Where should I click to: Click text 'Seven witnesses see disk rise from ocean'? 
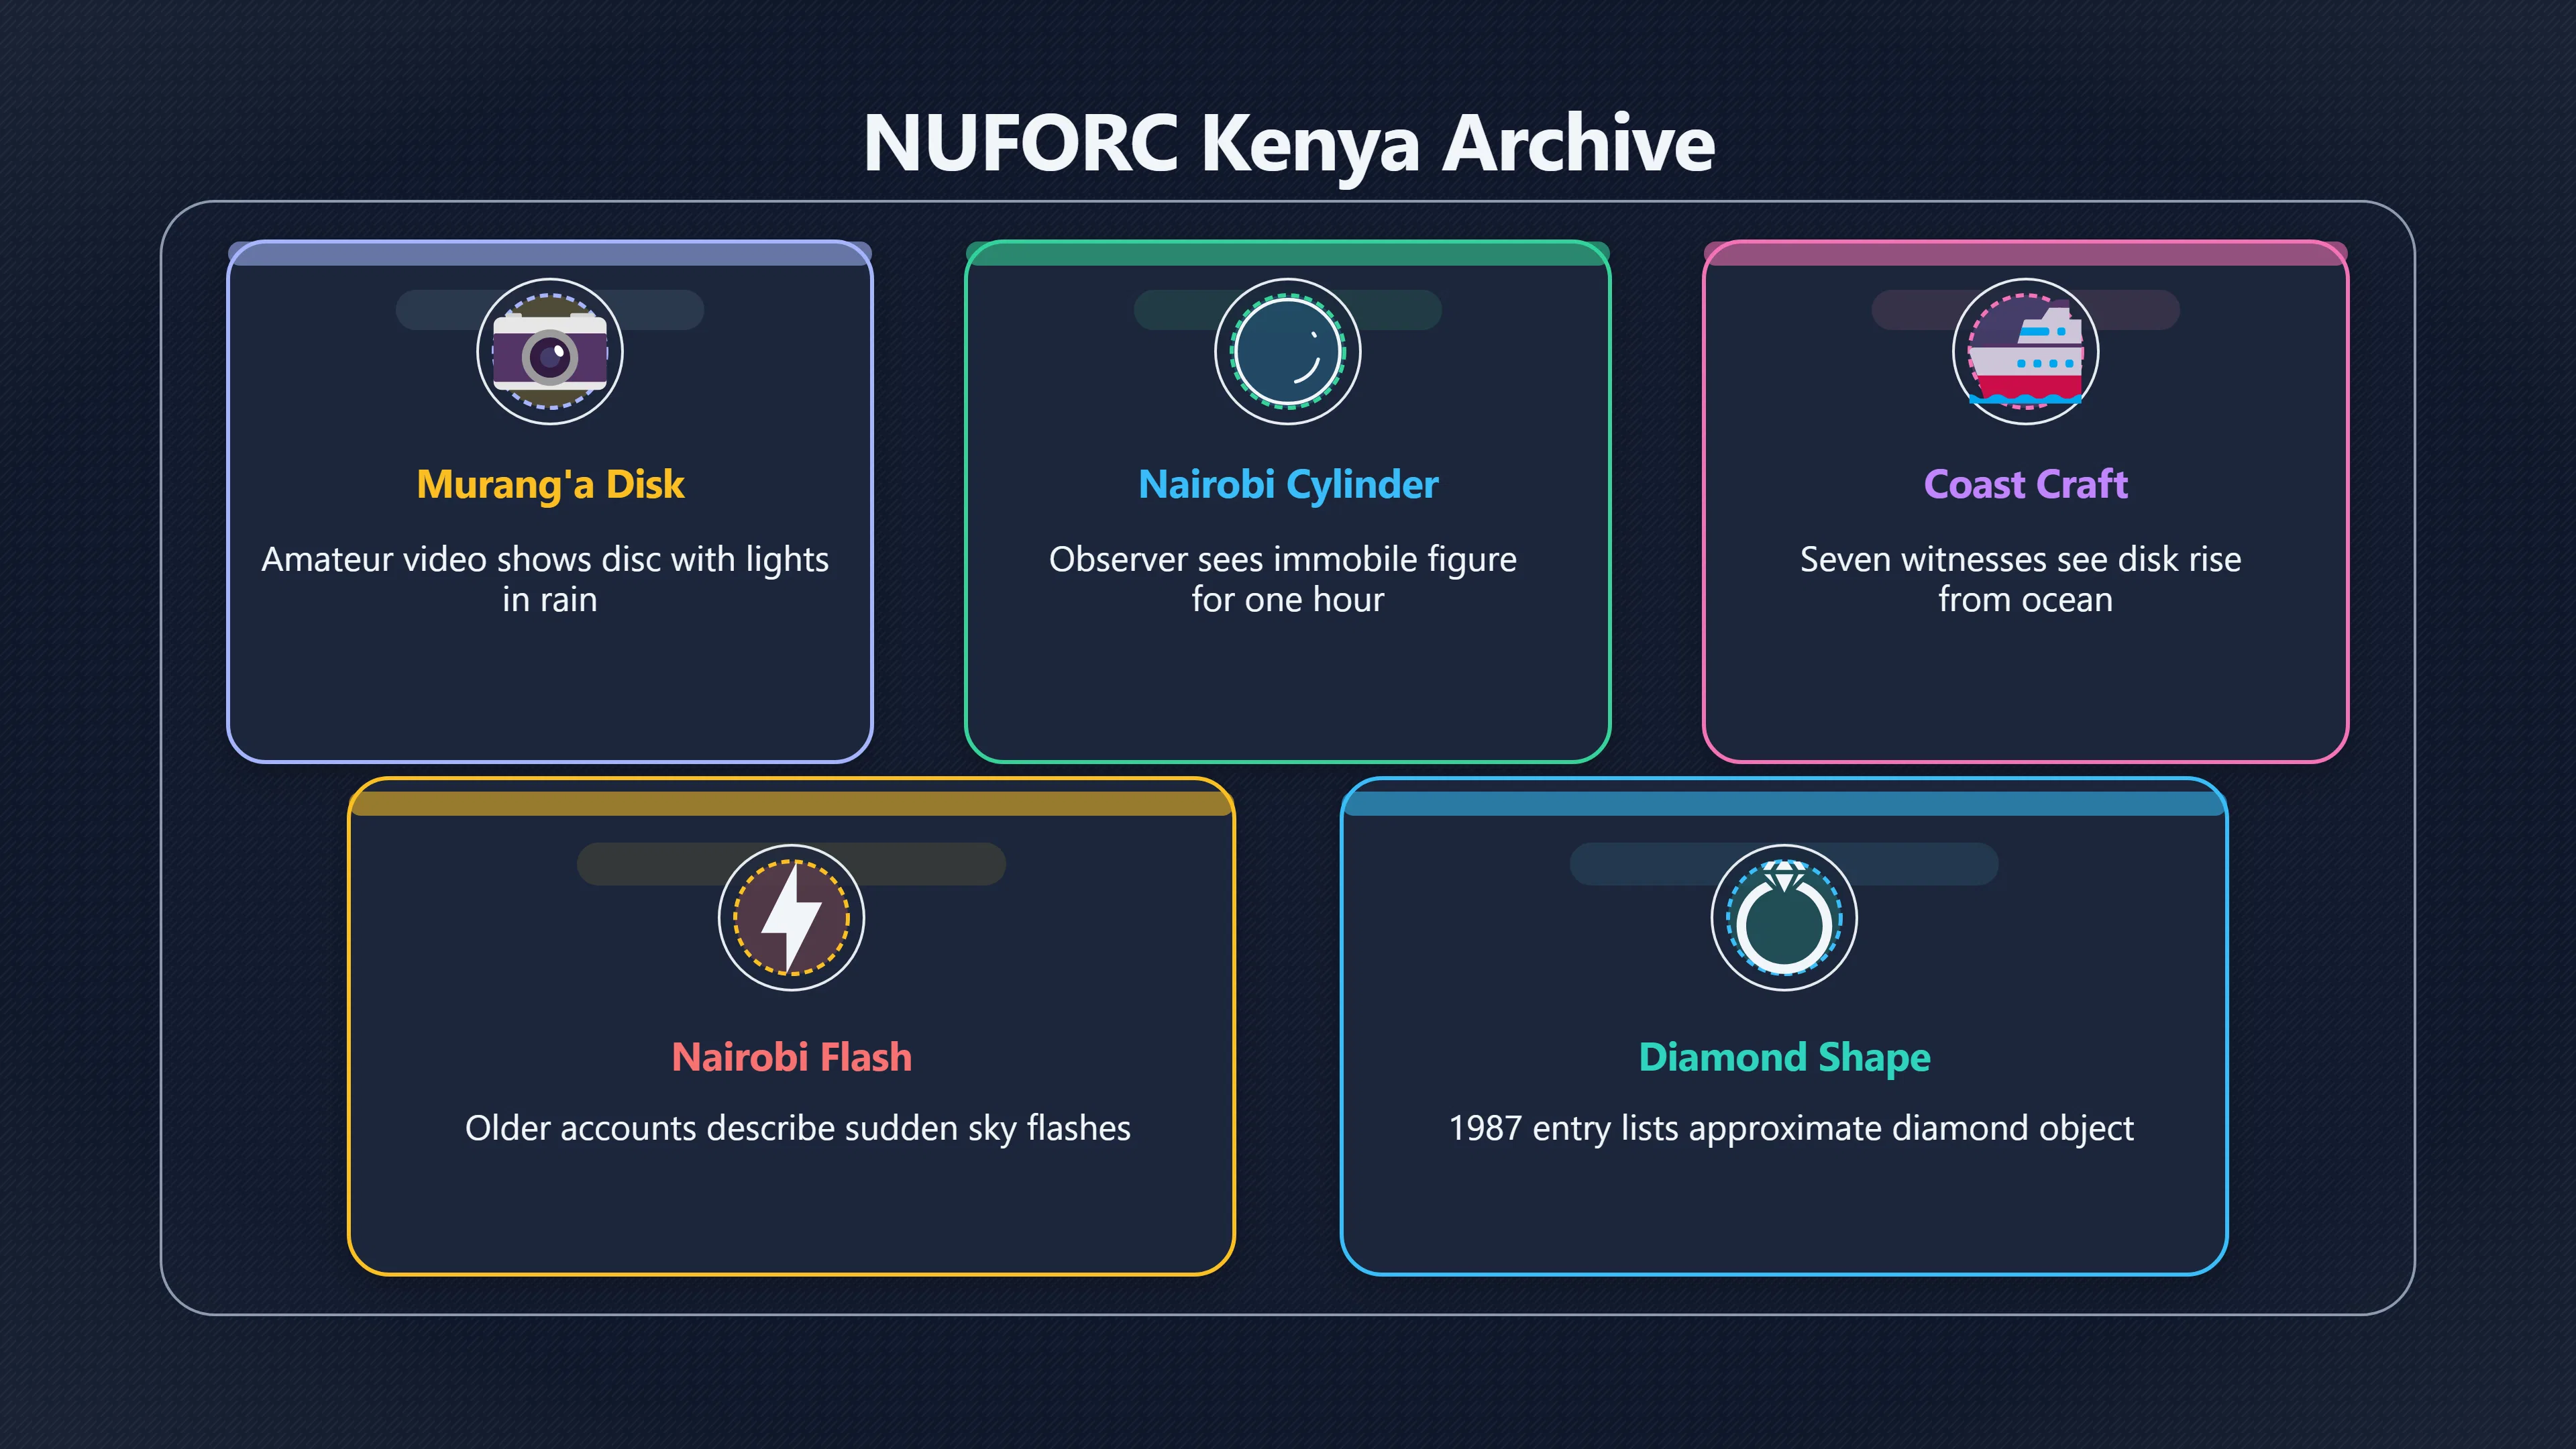[x=2021, y=579]
